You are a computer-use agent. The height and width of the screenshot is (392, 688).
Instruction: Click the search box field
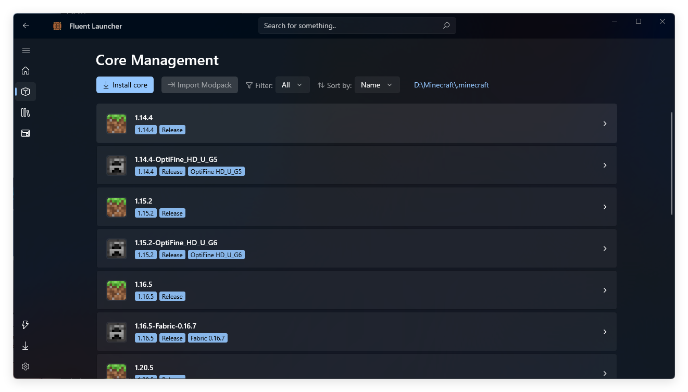(357, 26)
